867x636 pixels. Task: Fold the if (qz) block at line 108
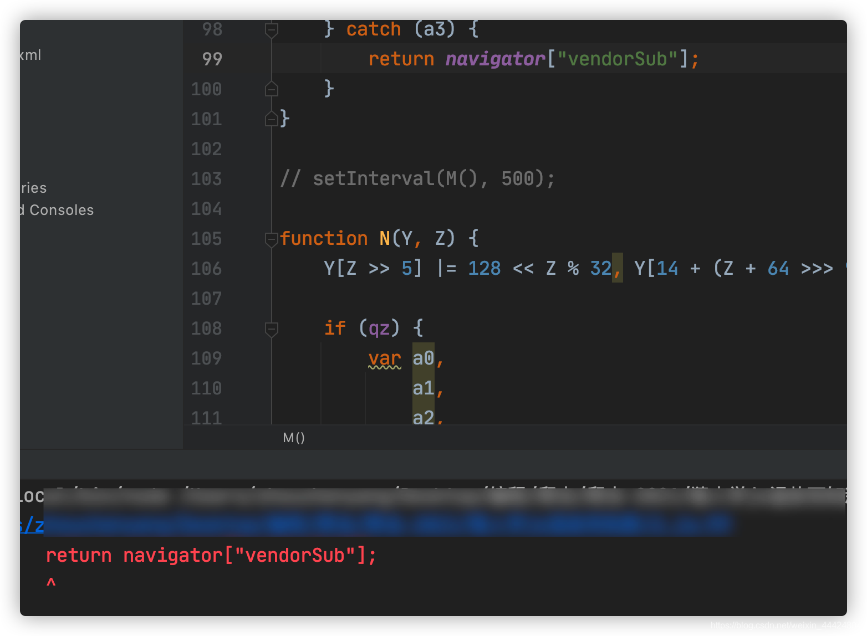coord(272,329)
